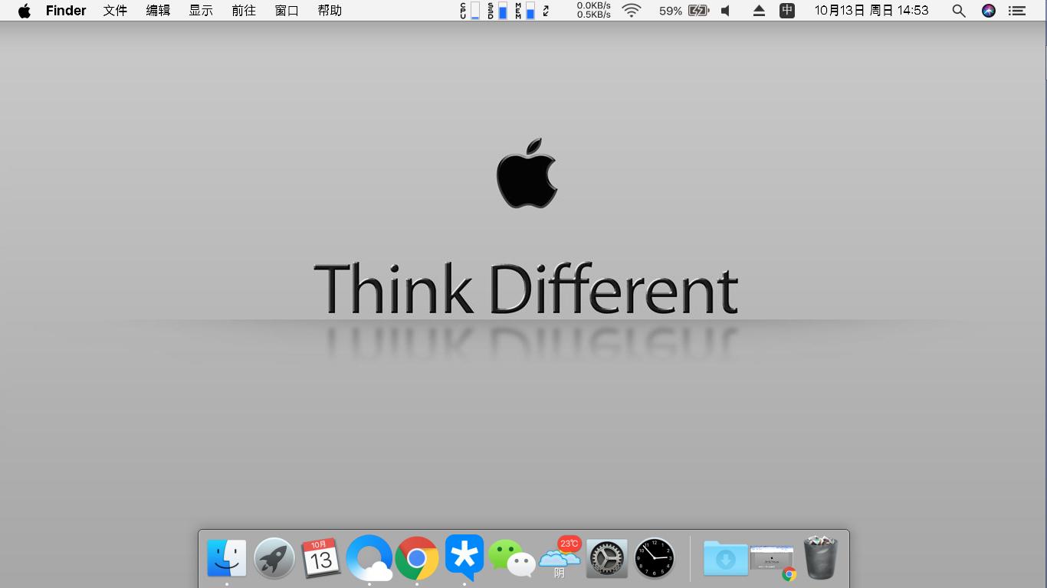This screenshot has width=1047, height=588.
Task: Open the 文件 menu in Finder
Action: tap(114, 11)
